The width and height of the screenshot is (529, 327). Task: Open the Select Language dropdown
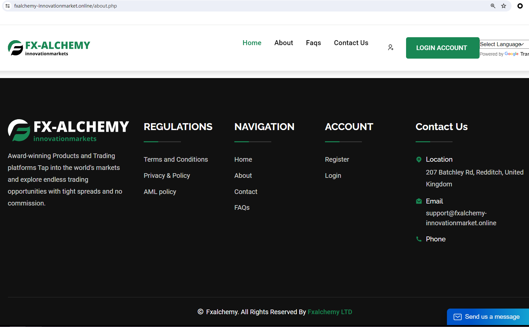pyautogui.click(x=502, y=44)
